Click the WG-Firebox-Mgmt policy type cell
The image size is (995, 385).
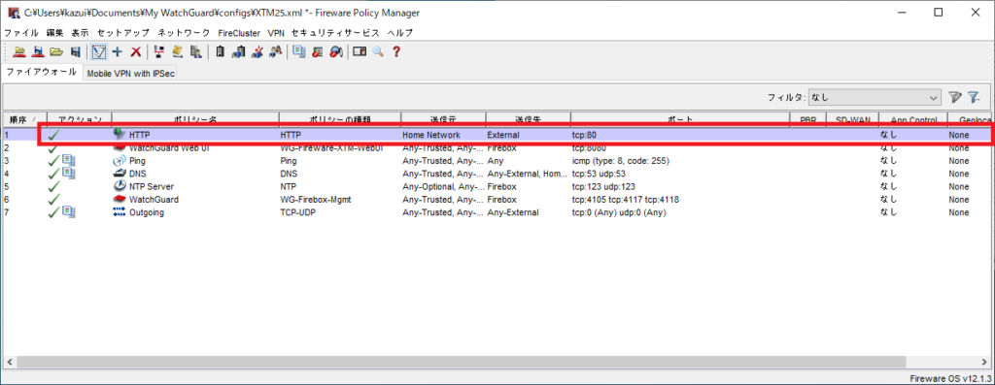[316, 200]
